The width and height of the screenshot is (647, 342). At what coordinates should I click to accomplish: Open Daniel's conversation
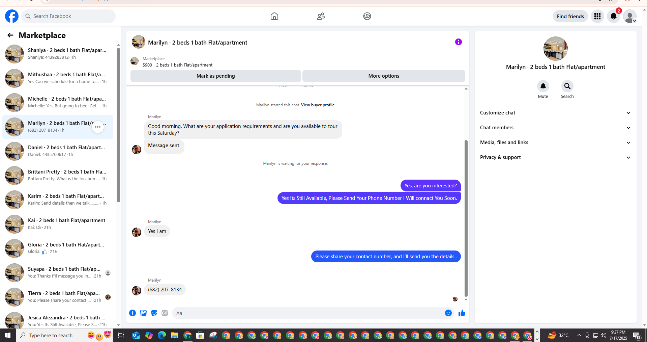58,151
